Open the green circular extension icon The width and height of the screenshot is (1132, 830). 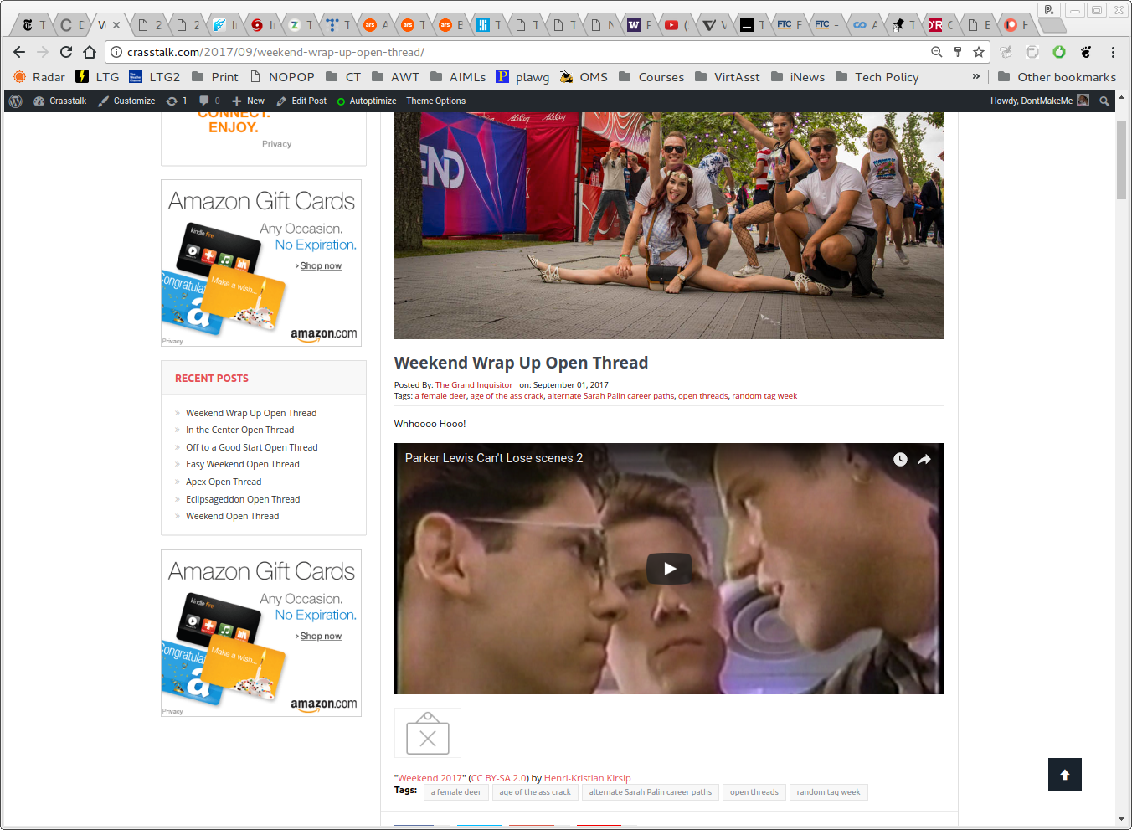click(x=1059, y=52)
